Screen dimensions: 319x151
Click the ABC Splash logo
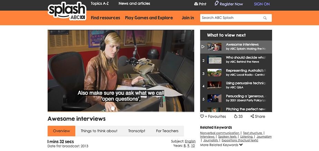tap(67, 11)
